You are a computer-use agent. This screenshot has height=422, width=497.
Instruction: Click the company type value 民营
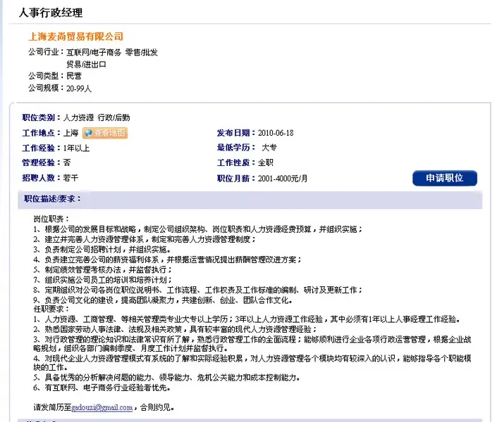(x=74, y=76)
